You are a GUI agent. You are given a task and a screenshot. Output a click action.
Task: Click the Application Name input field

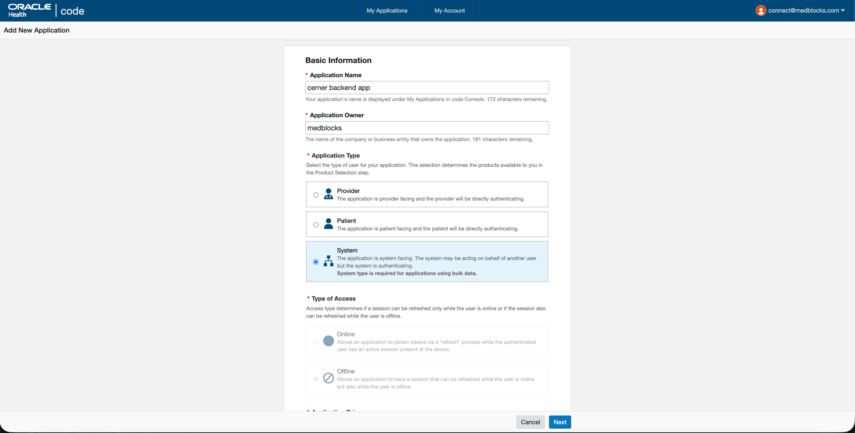tap(427, 87)
